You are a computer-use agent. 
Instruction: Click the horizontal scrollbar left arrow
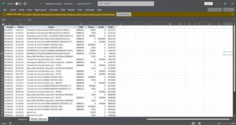point(146,119)
